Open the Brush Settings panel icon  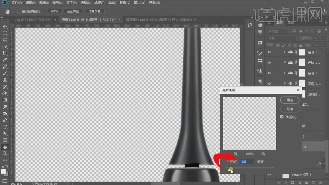260,53
